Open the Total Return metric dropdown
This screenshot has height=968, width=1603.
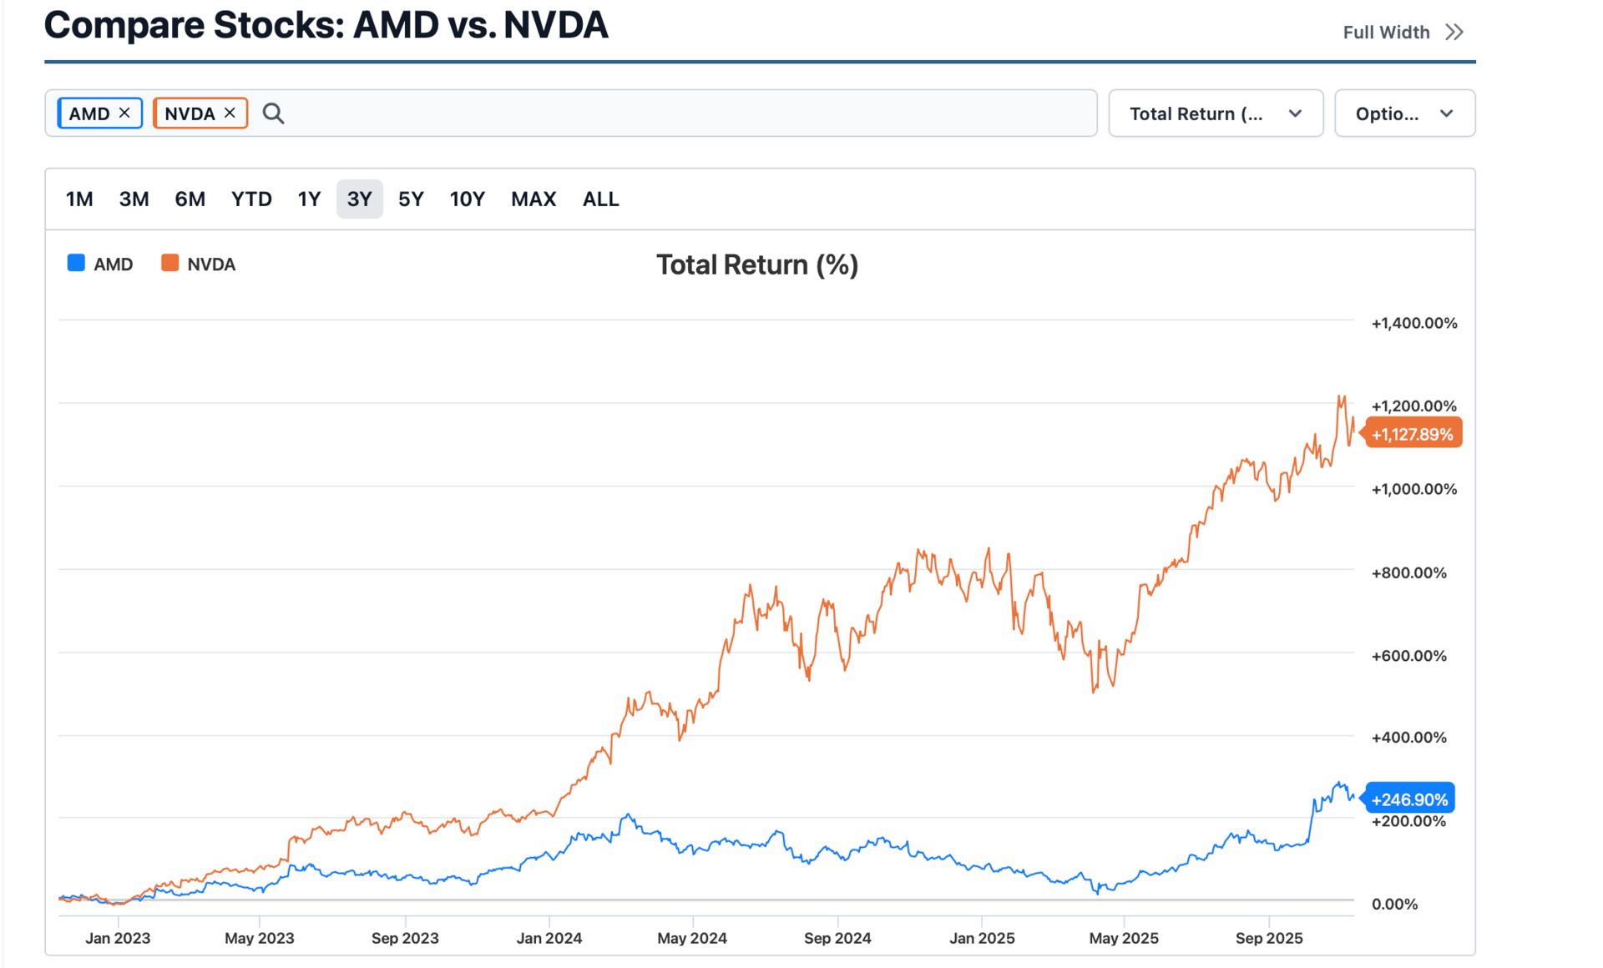tap(1215, 113)
